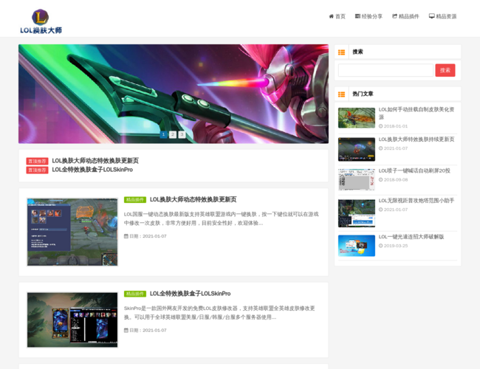Click the list icon beside 经验分享

click(357, 16)
